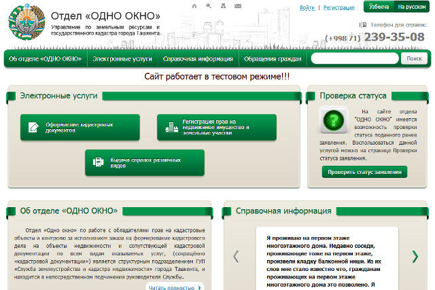The height and width of the screenshot is (290, 435).
Task: Switch language to Ўзбекча
Action: [378, 7]
